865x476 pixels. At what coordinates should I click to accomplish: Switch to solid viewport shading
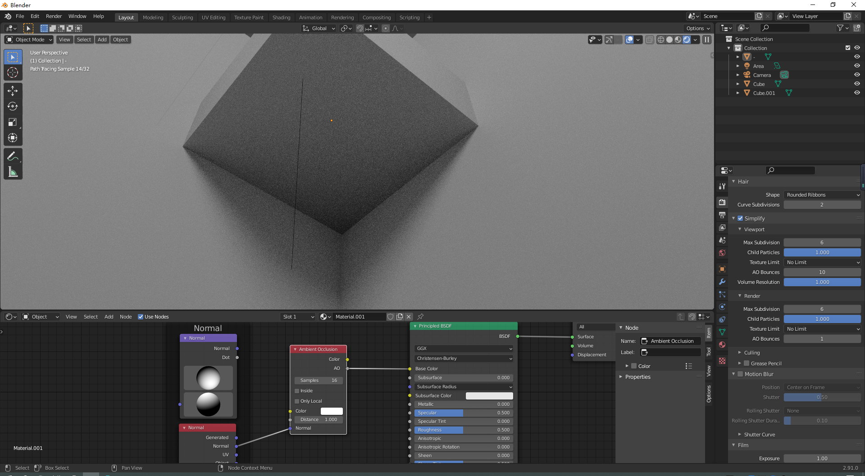point(669,40)
